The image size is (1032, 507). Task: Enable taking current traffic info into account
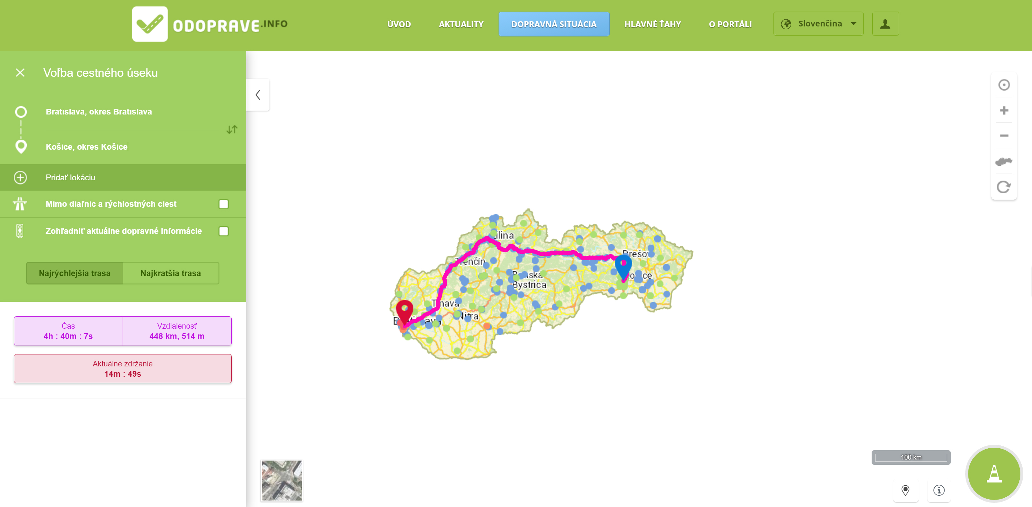coord(224,231)
